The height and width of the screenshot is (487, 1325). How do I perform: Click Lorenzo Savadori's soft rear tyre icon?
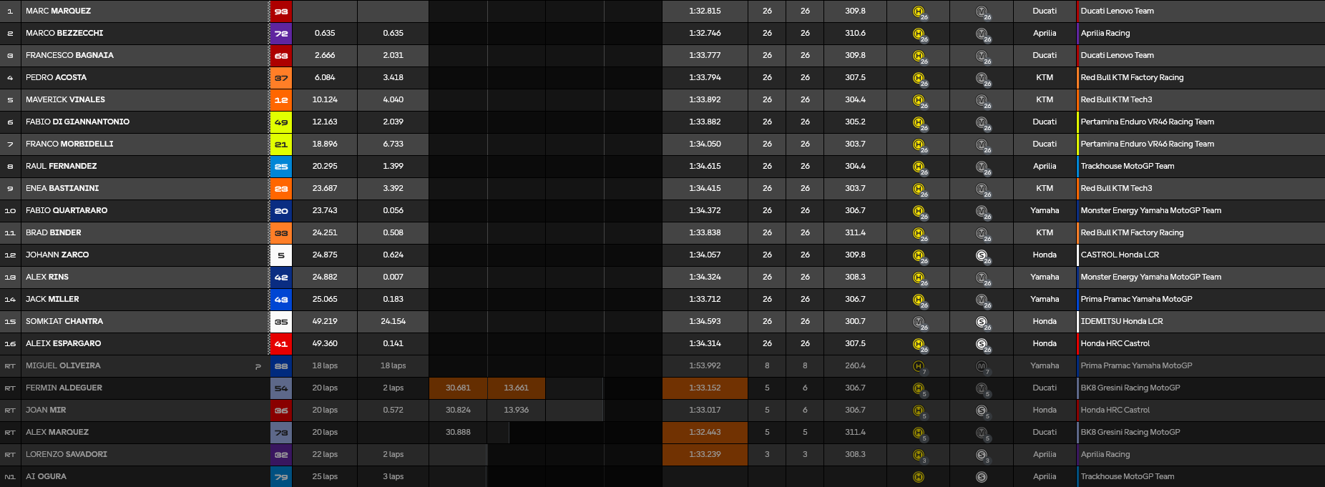(982, 455)
